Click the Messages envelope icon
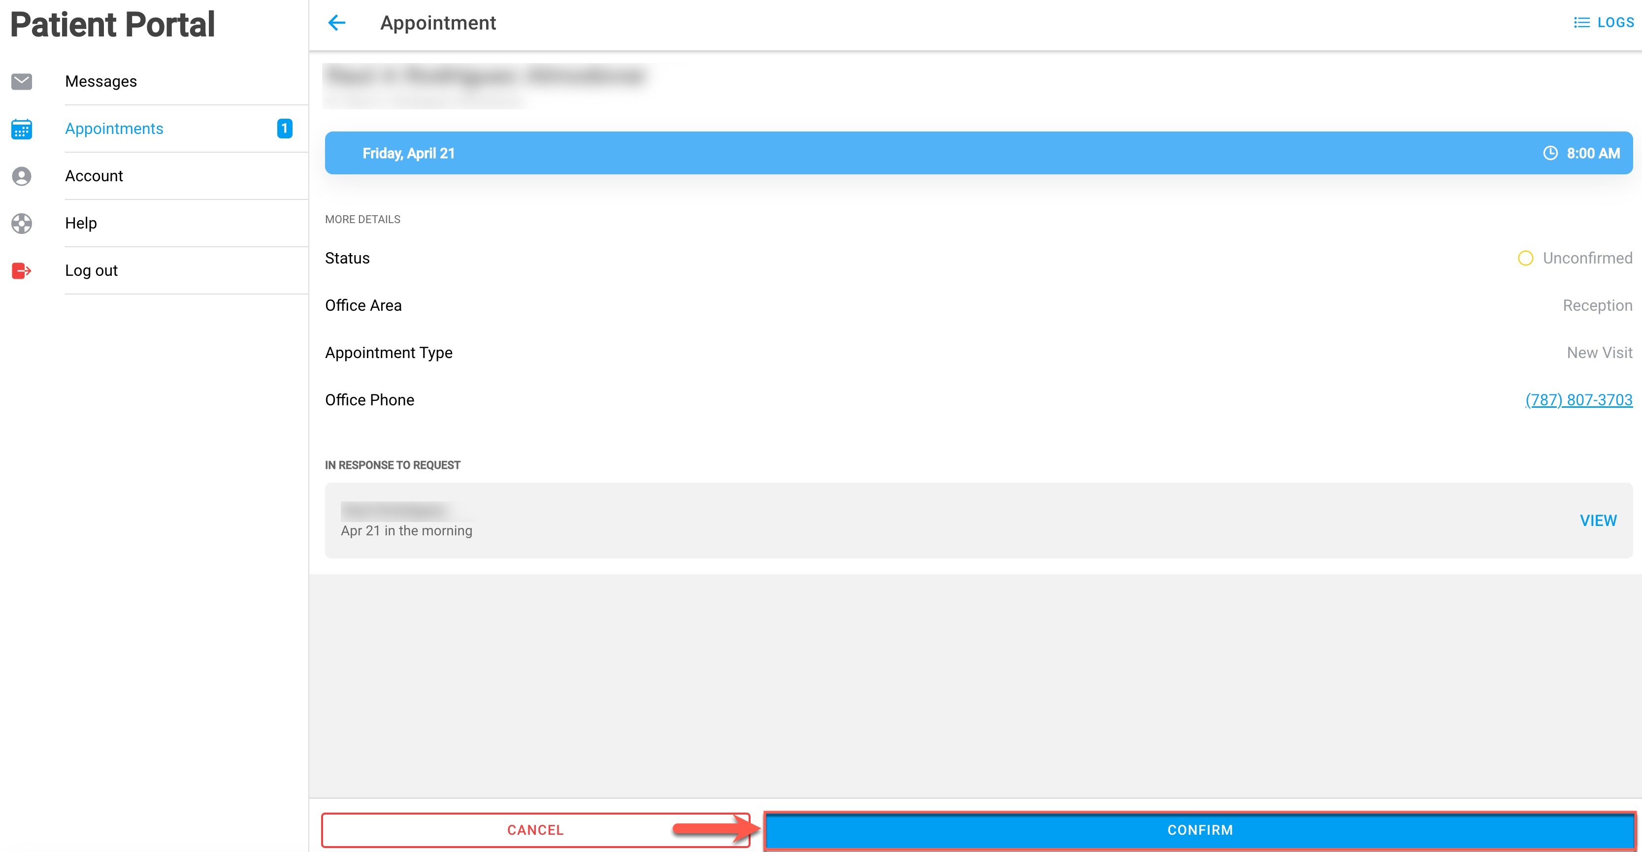Screen dimensions: 1642x852 point(22,82)
